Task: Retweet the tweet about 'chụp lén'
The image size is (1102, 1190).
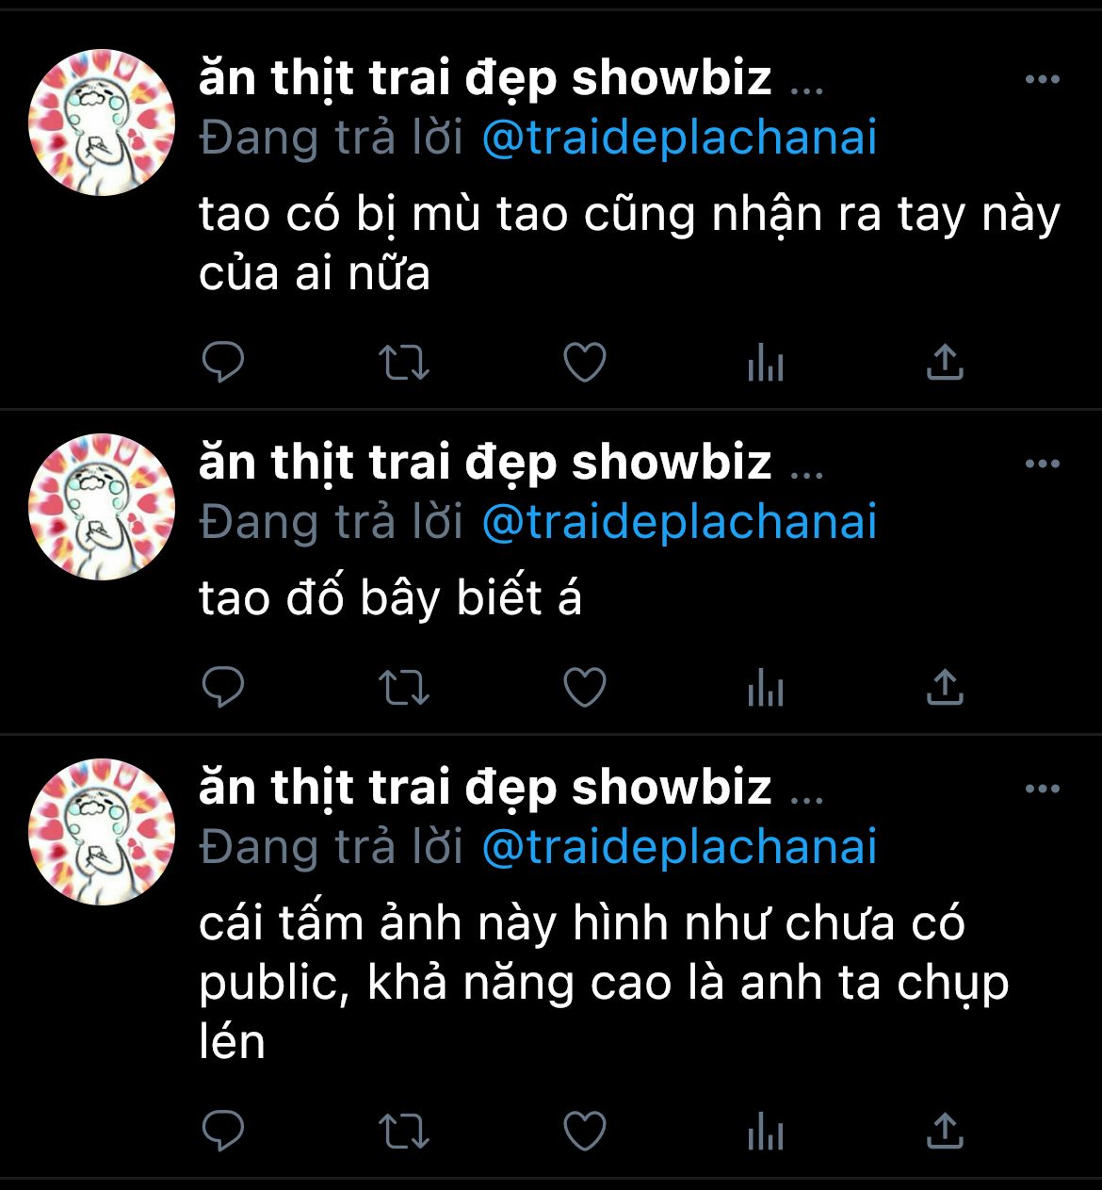Action: tap(403, 1131)
